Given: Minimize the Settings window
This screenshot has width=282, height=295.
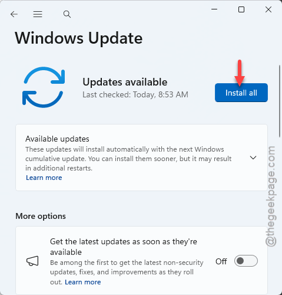Looking at the screenshot, I should (214, 9).
